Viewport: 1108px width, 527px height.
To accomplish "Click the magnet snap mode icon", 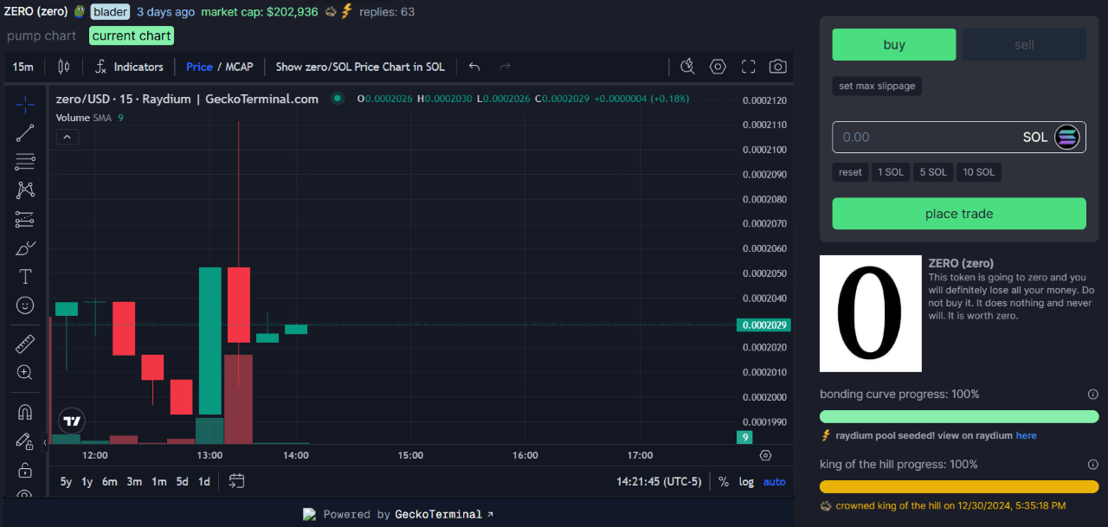I will coord(25,412).
